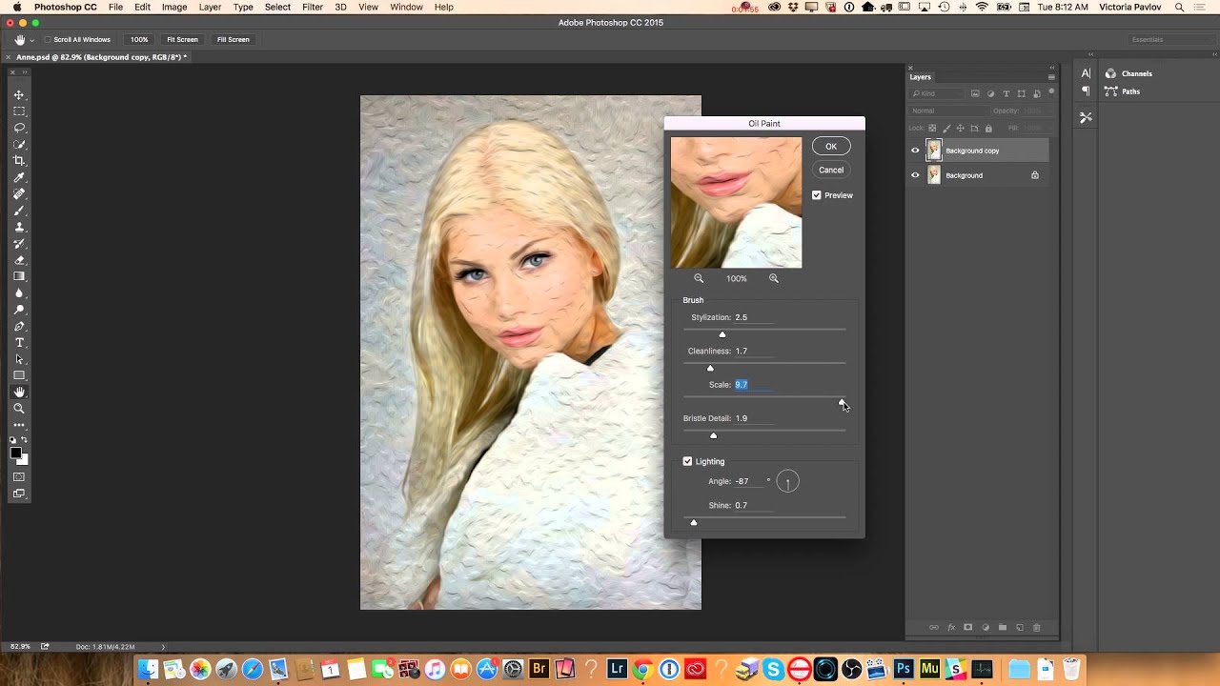
Task: Open the layer Kind filter dropdown
Action: pyautogui.click(x=937, y=93)
